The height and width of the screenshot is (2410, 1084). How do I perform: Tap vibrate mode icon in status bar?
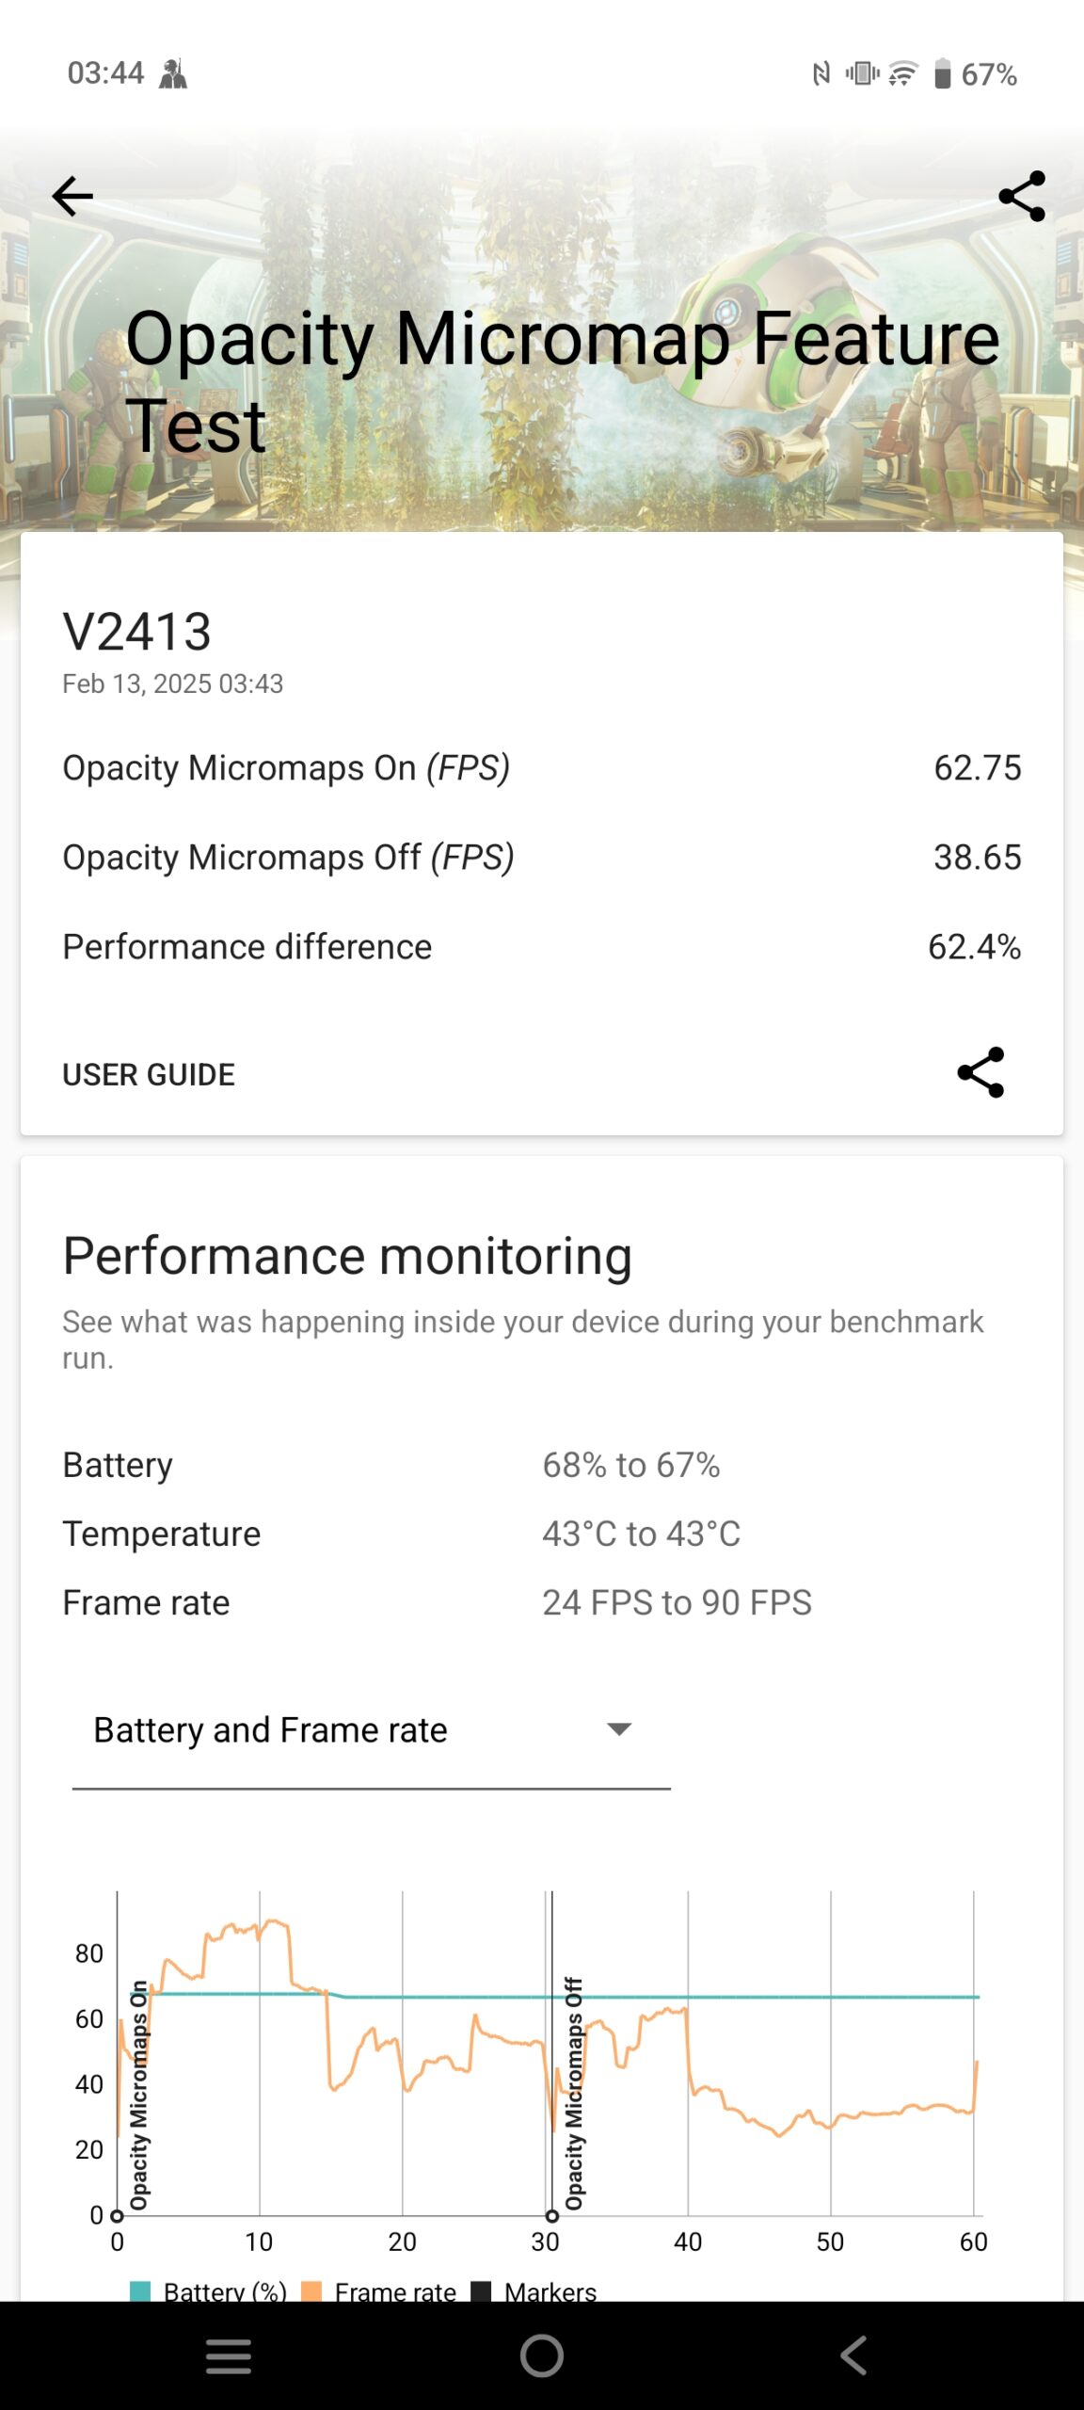point(862,73)
